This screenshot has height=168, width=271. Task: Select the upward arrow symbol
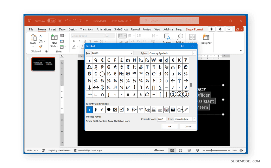[179, 81]
